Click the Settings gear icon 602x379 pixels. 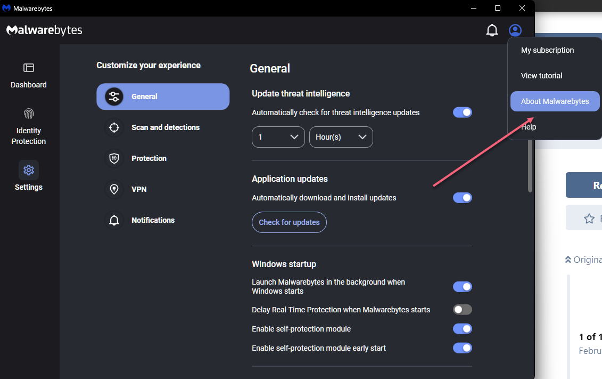click(29, 170)
